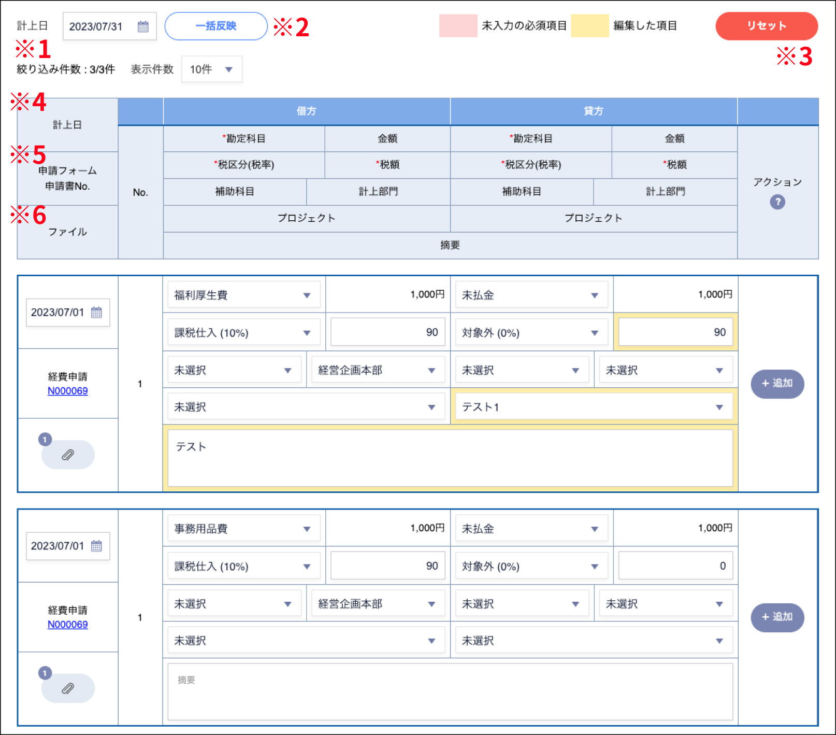Click the 絞り込み件数 : 3/3件 text

(66, 69)
